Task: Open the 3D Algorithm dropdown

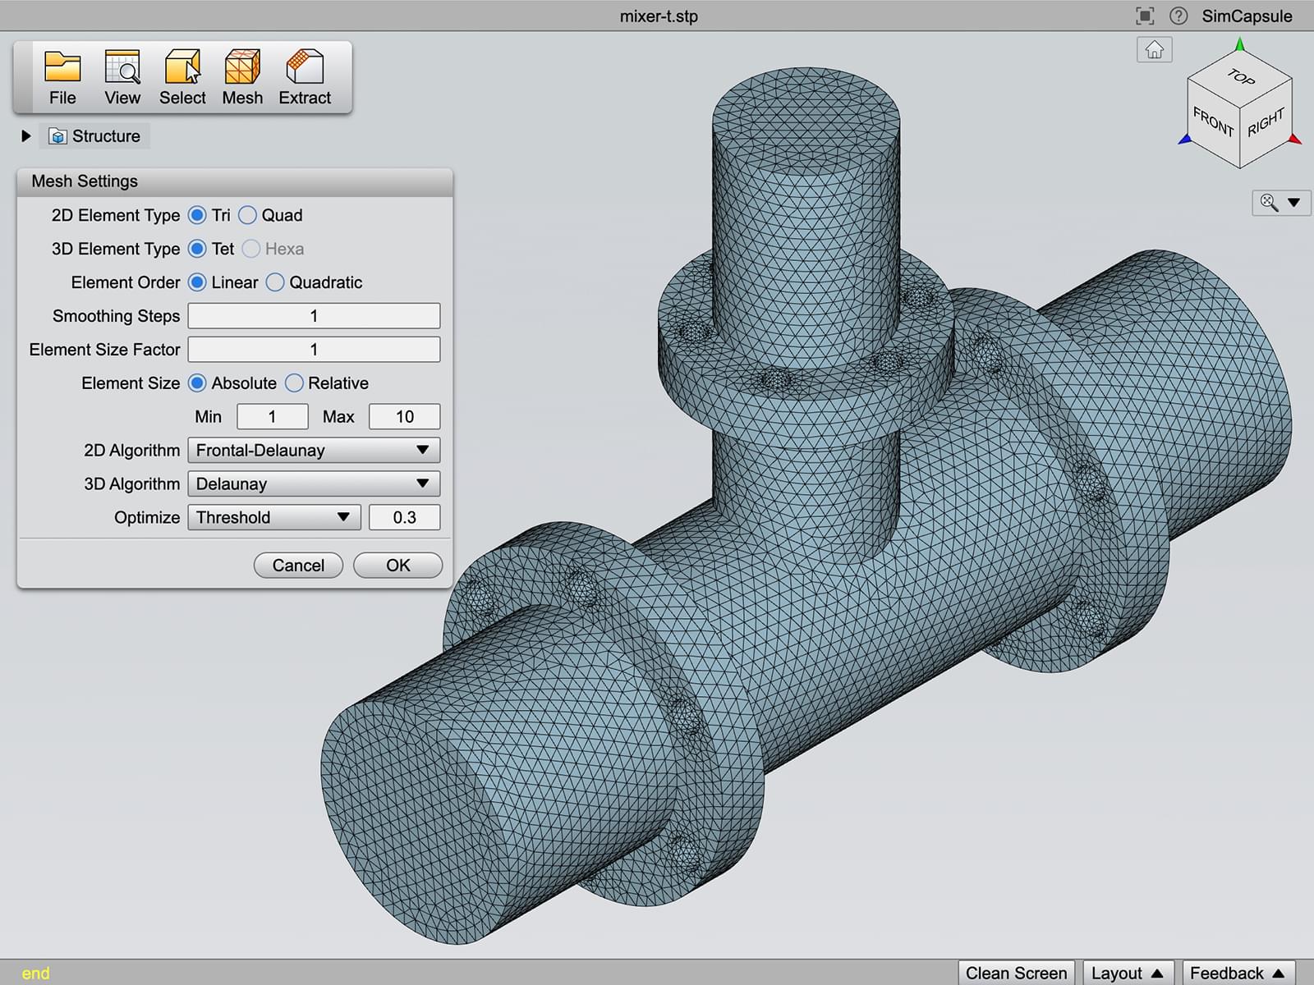Action: (314, 484)
